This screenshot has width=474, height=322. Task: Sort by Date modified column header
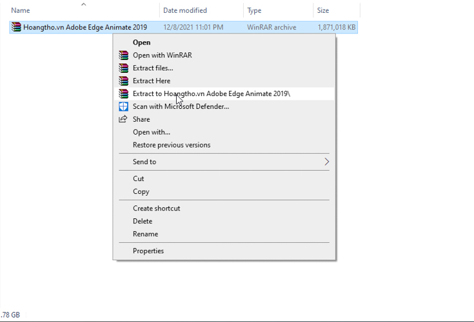pyautogui.click(x=185, y=10)
